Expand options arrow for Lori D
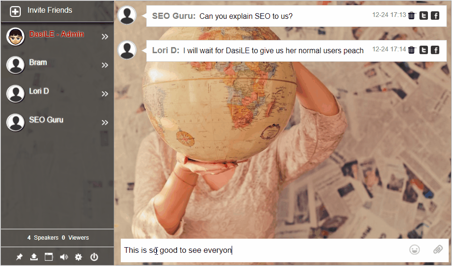The image size is (452, 266). pyautogui.click(x=105, y=94)
